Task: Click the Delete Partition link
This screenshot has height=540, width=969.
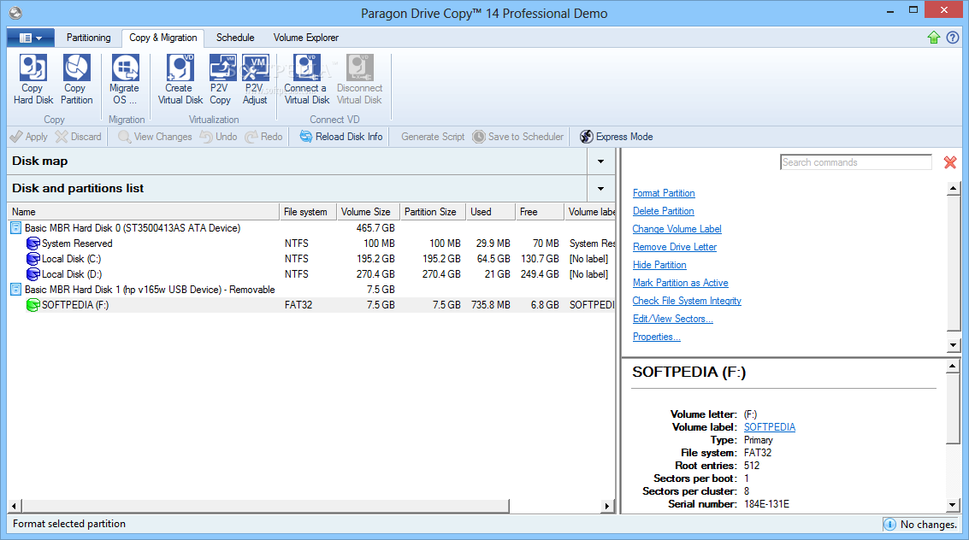Action: point(663,211)
